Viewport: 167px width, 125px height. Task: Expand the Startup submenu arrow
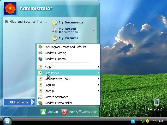click(x=99, y=91)
